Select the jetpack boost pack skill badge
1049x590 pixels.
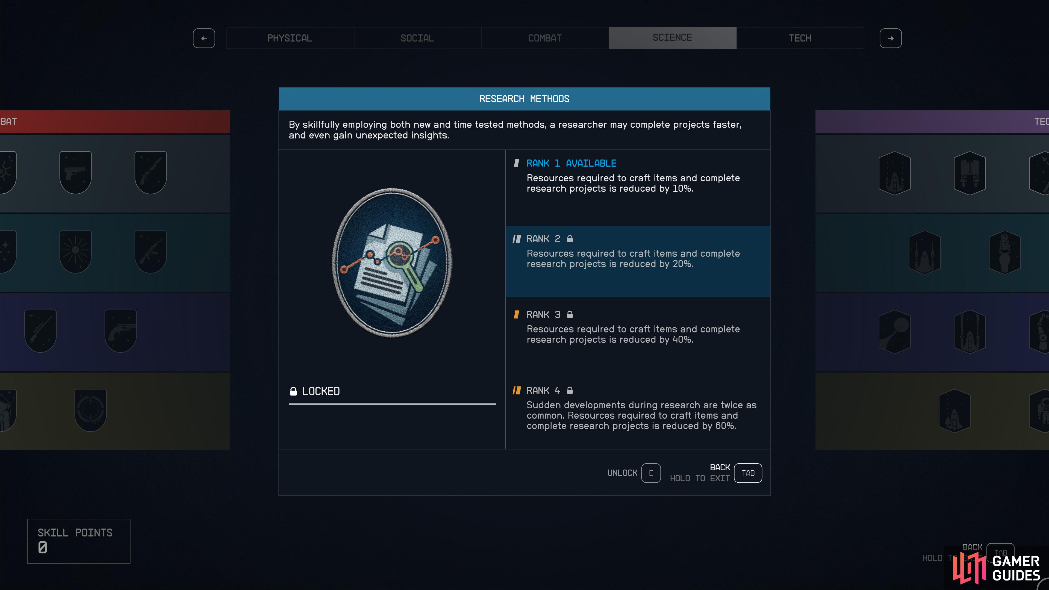(x=970, y=173)
